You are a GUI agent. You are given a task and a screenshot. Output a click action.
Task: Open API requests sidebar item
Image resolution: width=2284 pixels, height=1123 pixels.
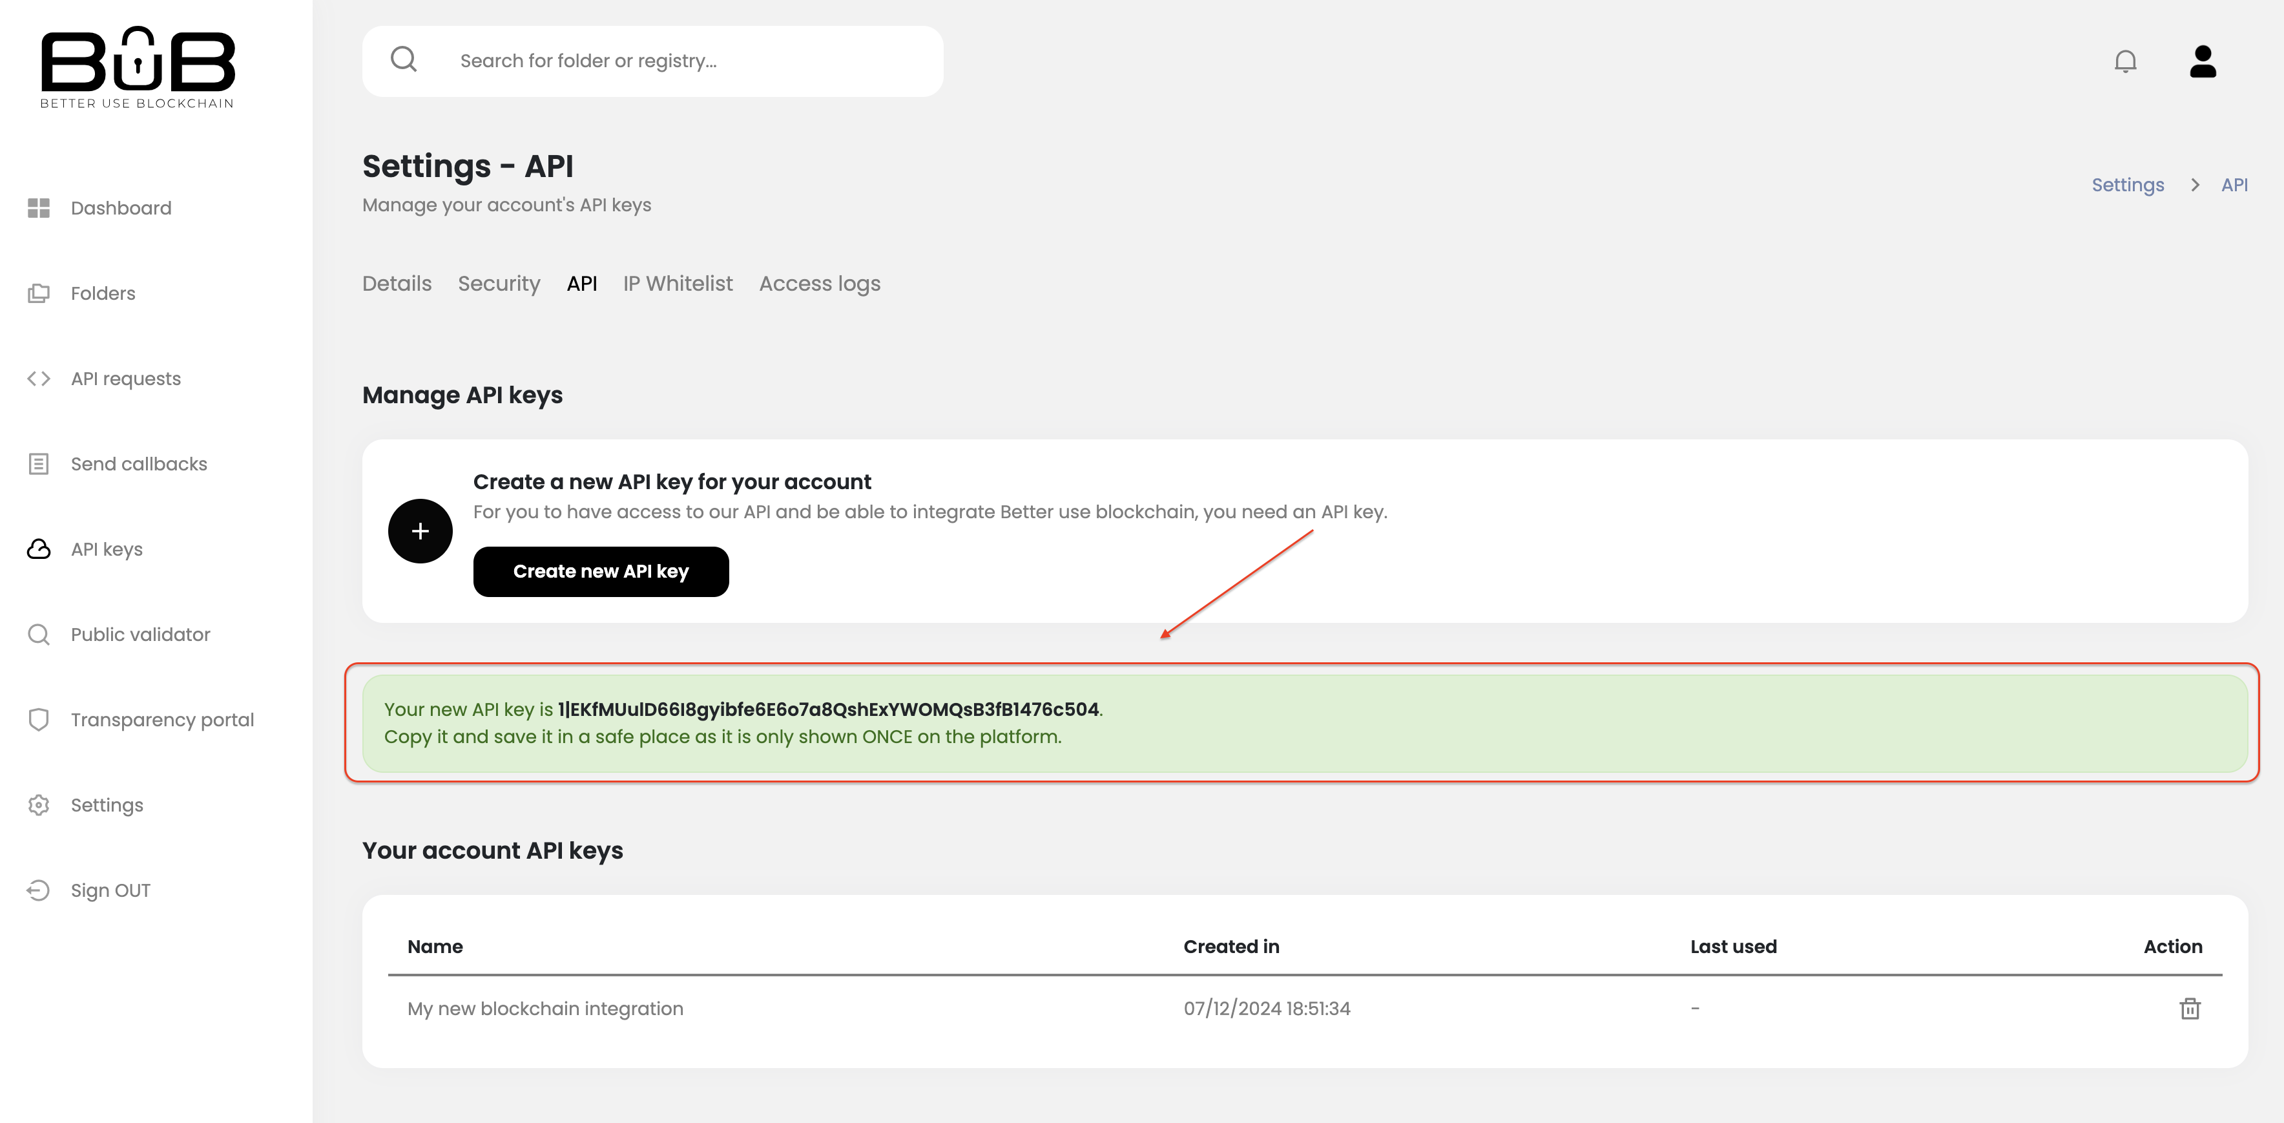click(x=125, y=379)
